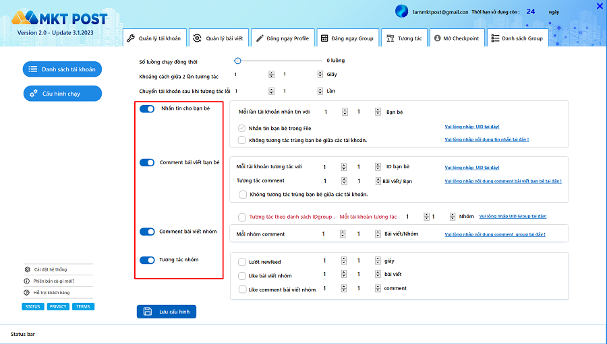Click the PRIVACY button
This screenshot has height=344, width=607.
click(58, 307)
